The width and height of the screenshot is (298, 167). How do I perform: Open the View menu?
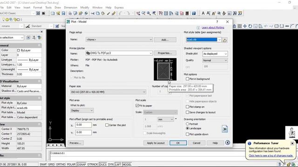(17, 7)
